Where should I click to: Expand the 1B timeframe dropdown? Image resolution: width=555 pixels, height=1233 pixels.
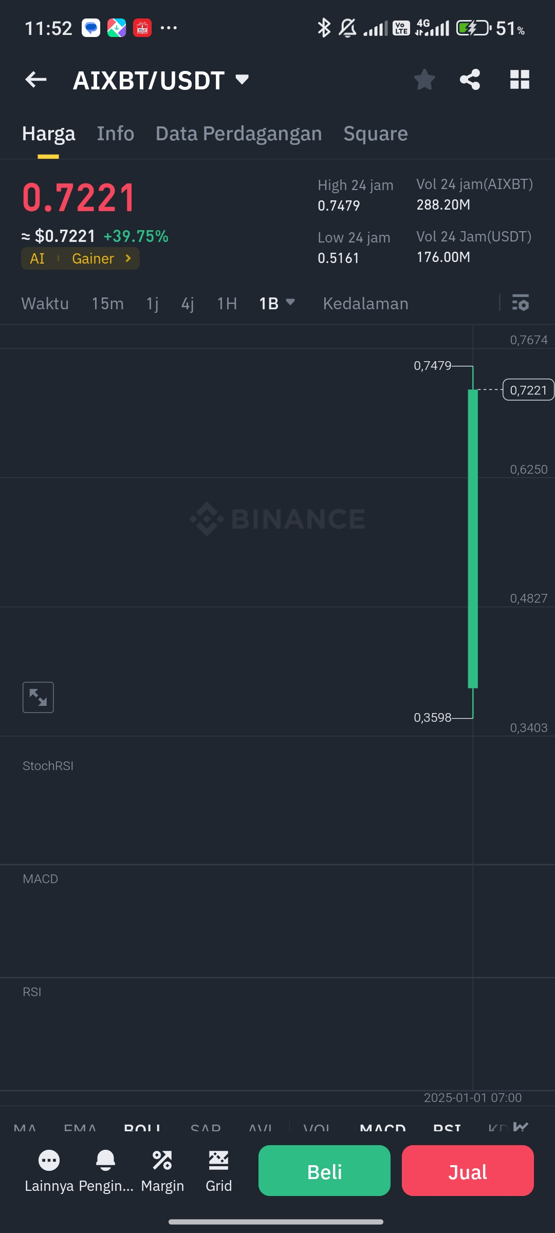(276, 303)
